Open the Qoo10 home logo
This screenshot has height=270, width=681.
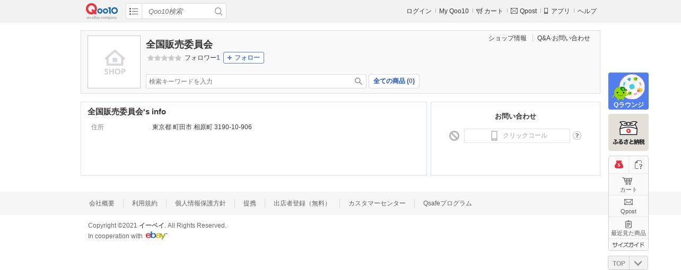tap(102, 11)
